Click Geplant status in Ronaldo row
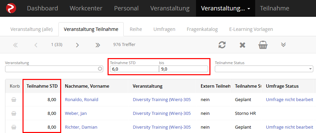Screen dimensions: 316x133 tap(243, 100)
